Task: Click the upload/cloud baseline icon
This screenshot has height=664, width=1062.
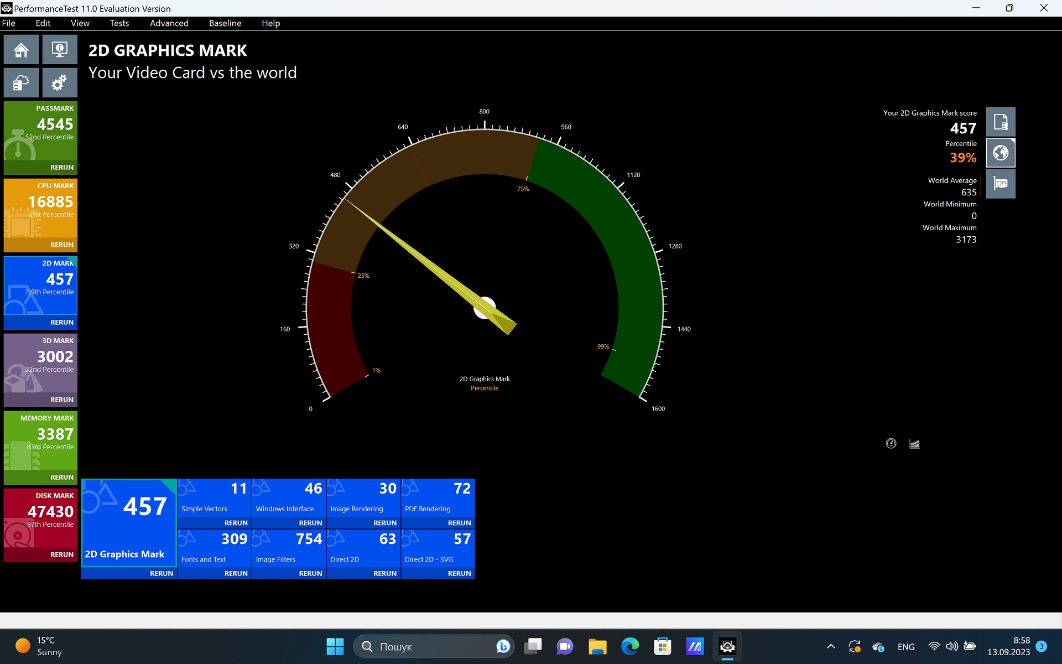Action: point(21,83)
